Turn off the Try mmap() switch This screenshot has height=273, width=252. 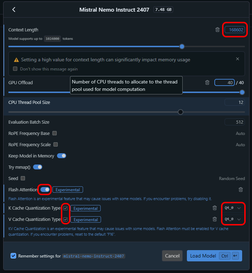click(38, 167)
